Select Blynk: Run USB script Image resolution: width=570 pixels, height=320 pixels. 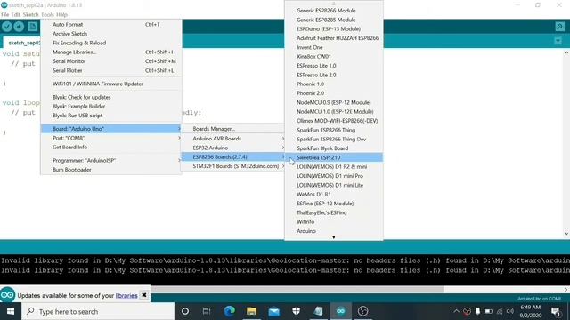coord(111,116)
